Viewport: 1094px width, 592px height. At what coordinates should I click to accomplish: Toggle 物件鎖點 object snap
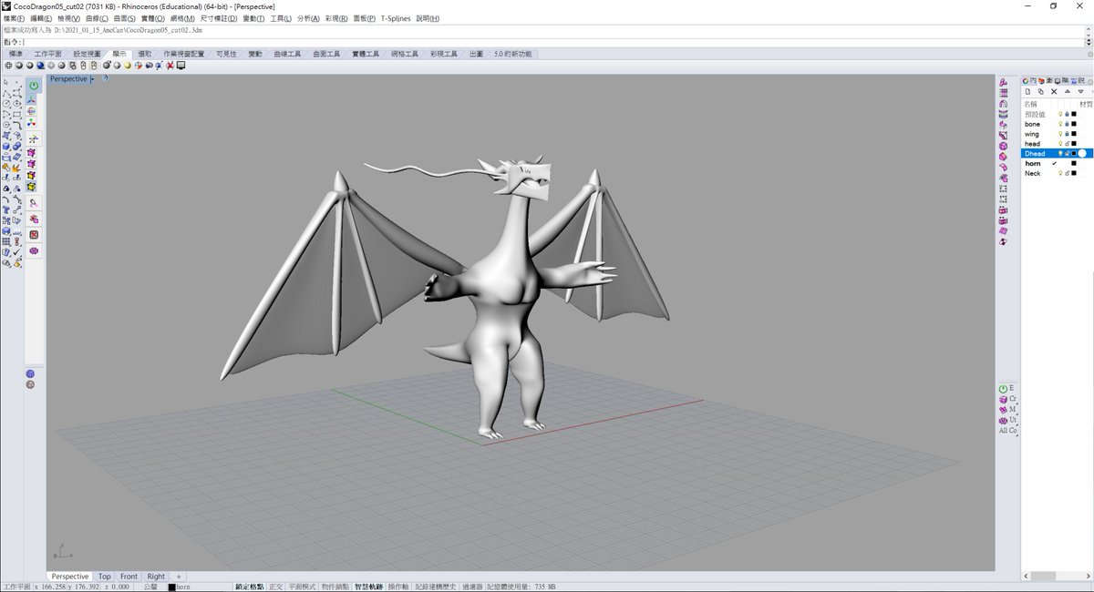(x=336, y=587)
